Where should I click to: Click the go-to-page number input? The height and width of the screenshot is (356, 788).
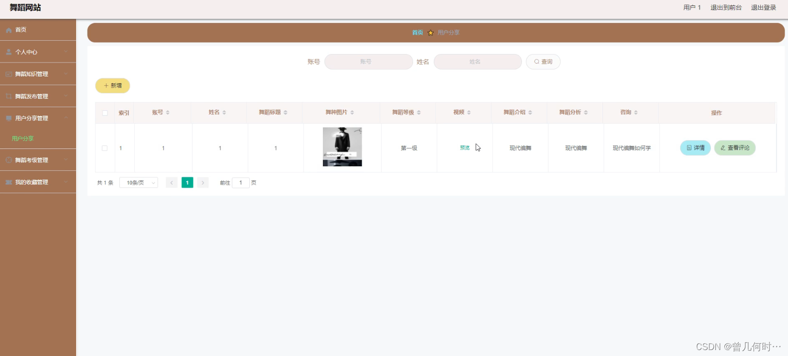tap(241, 183)
